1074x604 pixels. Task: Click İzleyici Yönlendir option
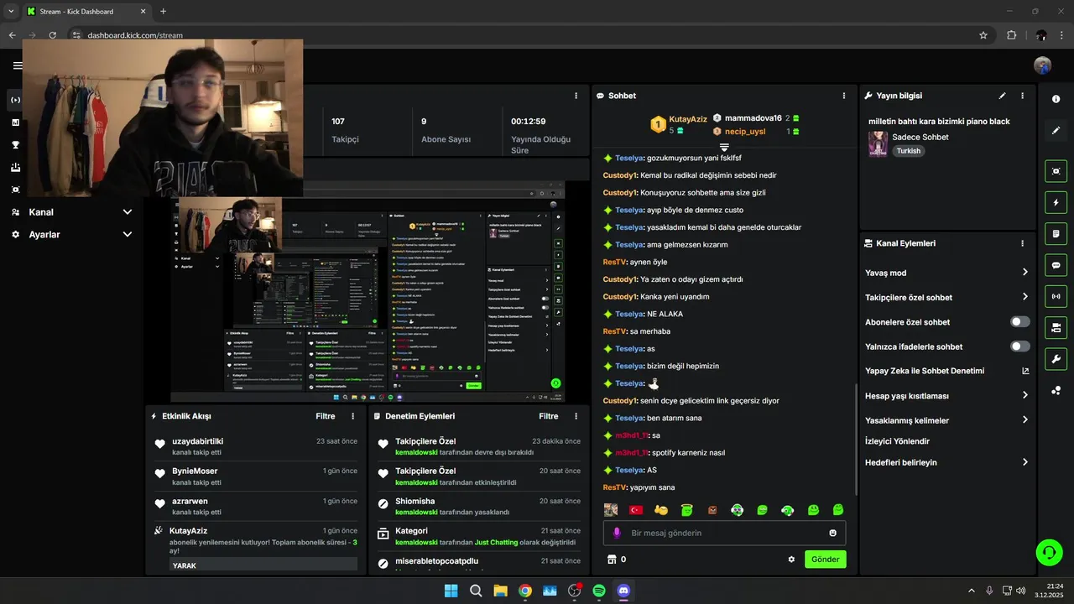coord(897,441)
